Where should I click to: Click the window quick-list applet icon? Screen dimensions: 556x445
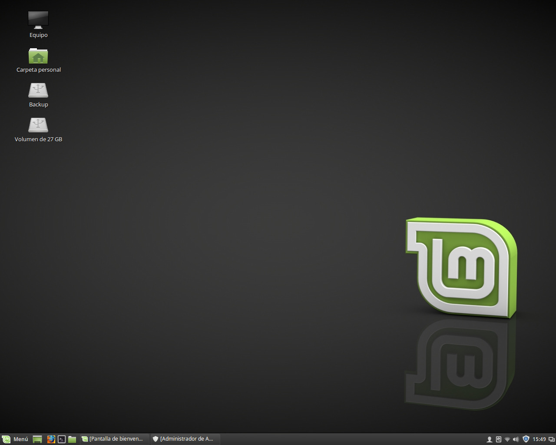(x=551, y=439)
